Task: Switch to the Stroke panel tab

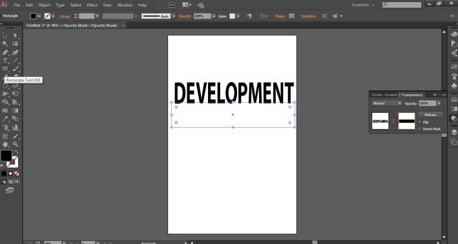Action: pyautogui.click(x=377, y=95)
